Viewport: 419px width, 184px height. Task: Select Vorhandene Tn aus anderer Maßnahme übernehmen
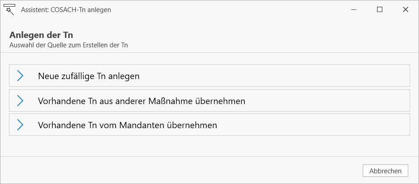tap(209, 100)
